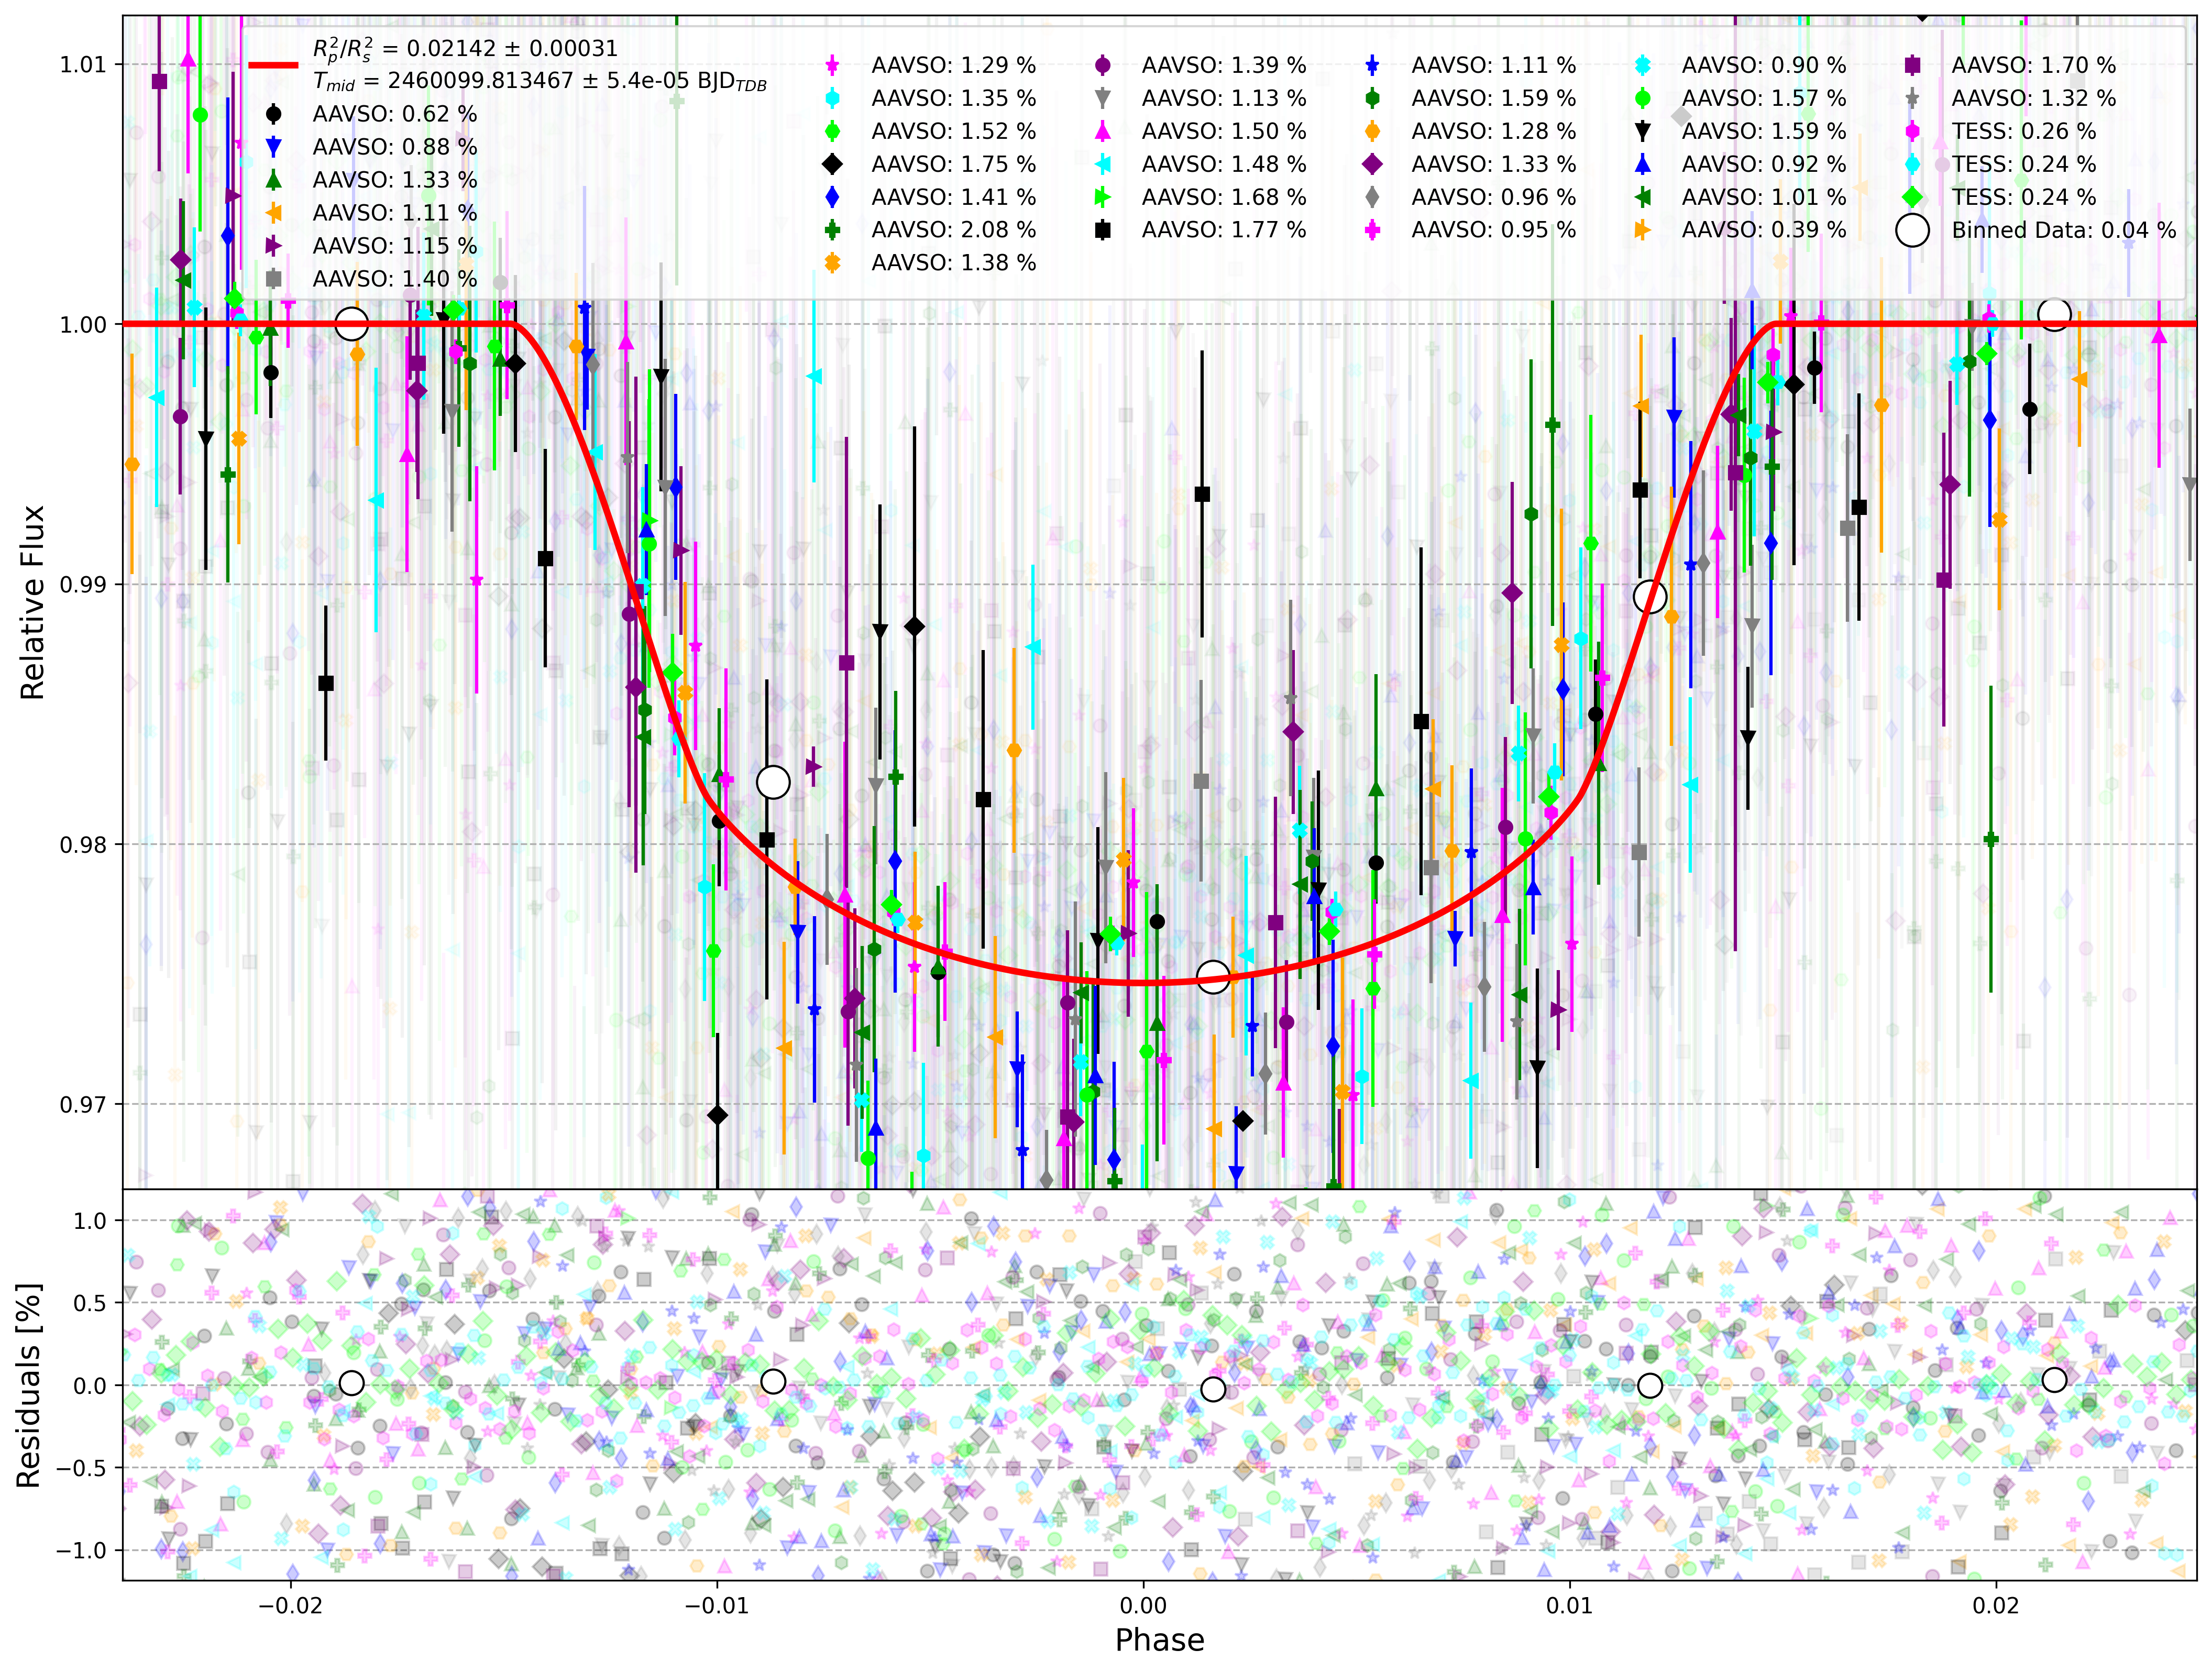Select the 'AAVSO: 1.77 %' legend label
This screenshot has height=1672, width=2212.
1224,230
